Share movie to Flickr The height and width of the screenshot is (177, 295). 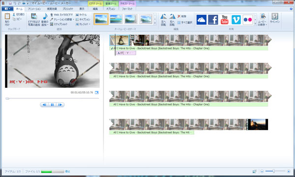point(248,20)
